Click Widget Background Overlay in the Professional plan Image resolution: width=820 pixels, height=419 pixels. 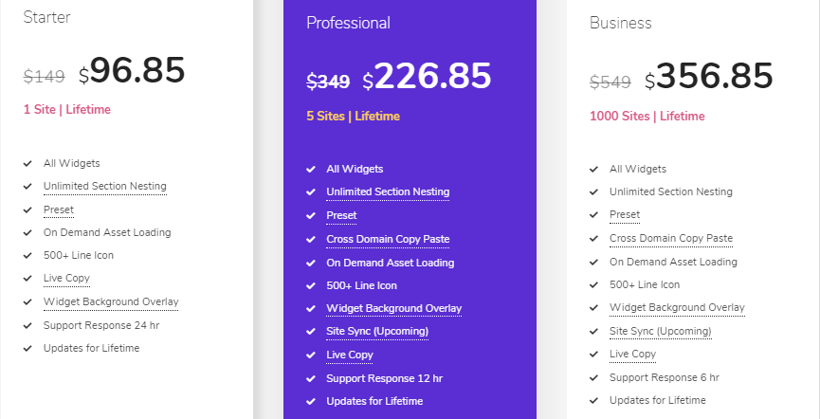tap(393, 308)
